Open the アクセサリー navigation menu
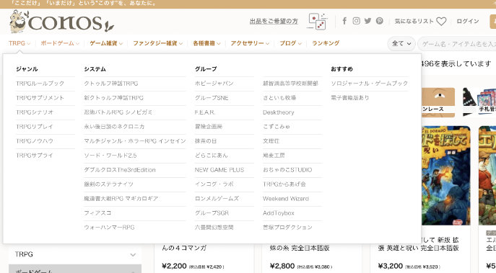496x273 pixels. (250, 43)
